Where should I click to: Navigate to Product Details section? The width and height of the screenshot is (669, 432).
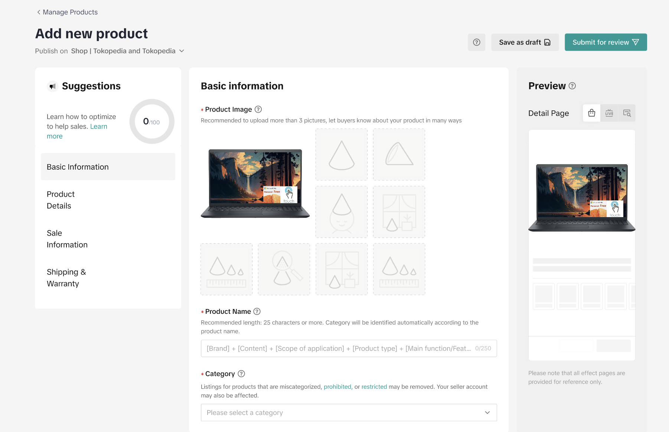[x=61, y=200]
